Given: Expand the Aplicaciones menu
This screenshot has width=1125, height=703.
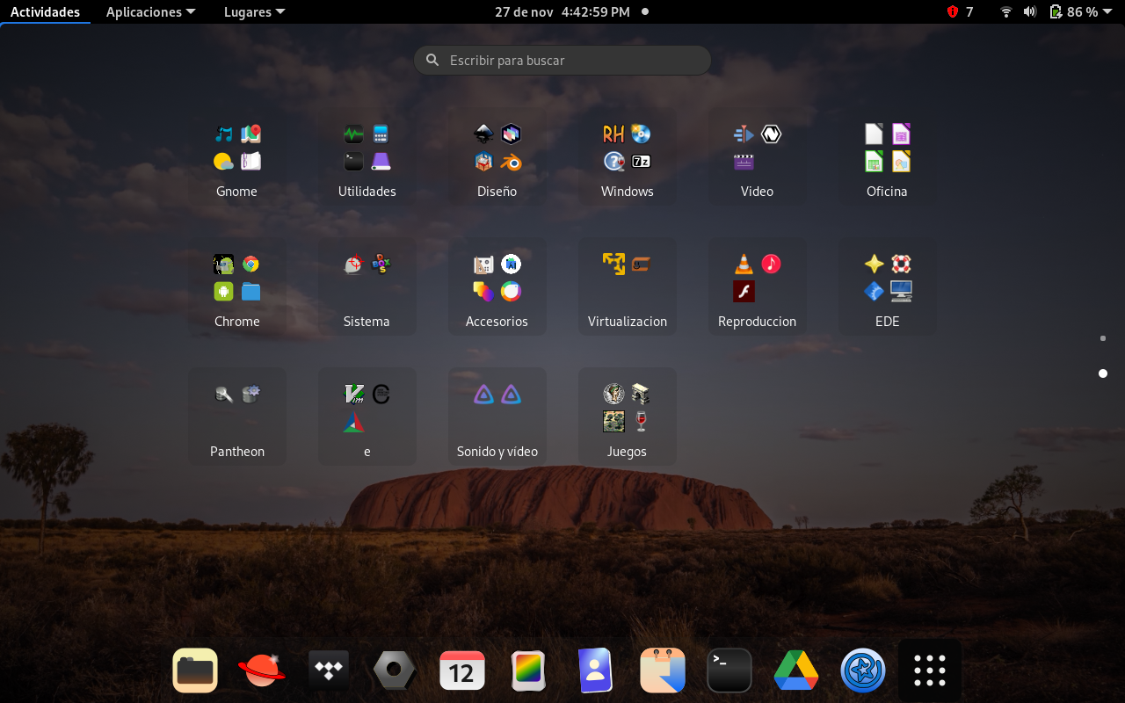Looking at the screenshot, I should pos(150,11).
